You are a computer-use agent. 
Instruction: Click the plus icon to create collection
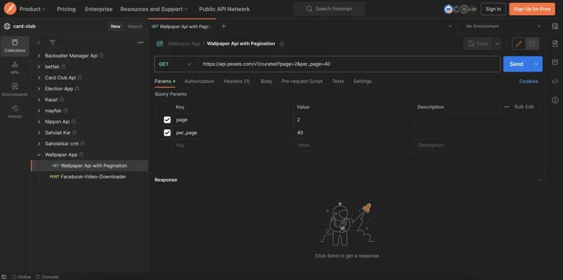point(39,42)
